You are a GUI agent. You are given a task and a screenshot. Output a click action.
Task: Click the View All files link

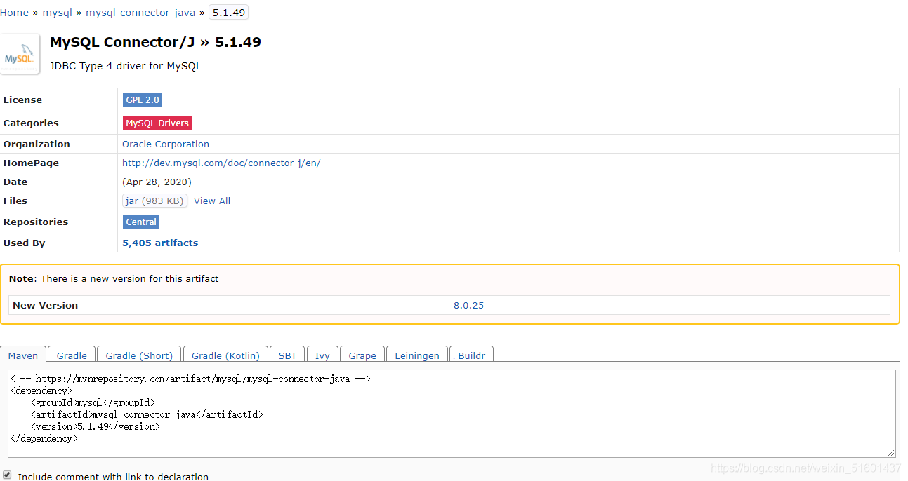tap(212, 201)
